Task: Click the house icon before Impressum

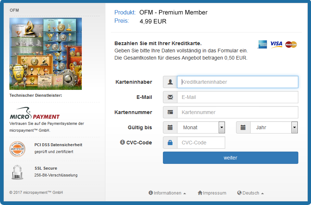Action: click(200, 193)
